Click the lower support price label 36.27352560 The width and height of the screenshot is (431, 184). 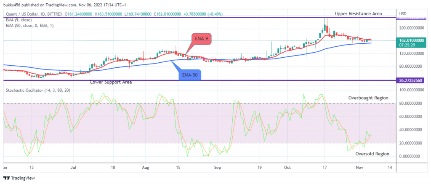click(411, 80)
